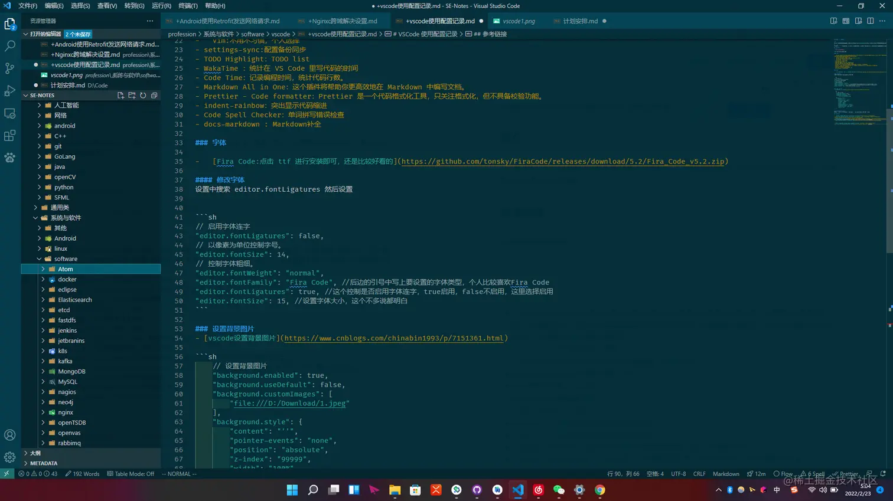Open the Search view in activity bar
893x501 pixels.
click(10, 46)
